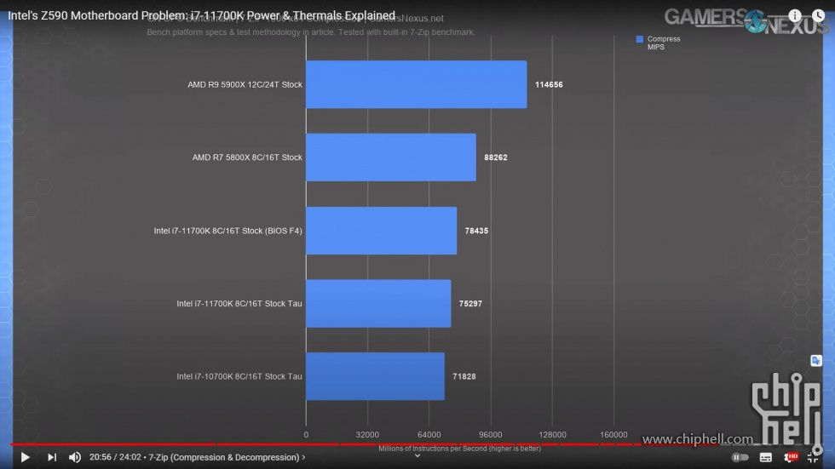
Task: Click the AMD R9 5900X 12C/24T Stock label
Action: [245, 84]
